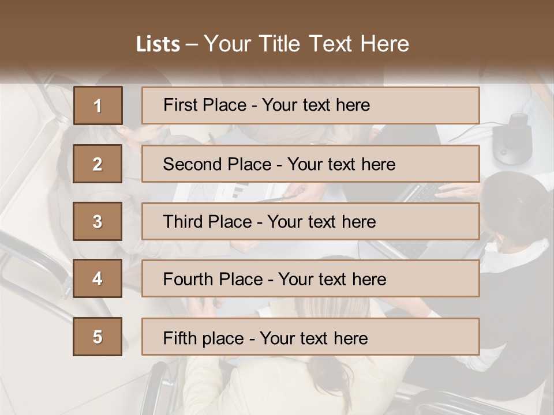The width and height of the screenshot is (554, 415).
Task: Click the number 3 box
Action: click(x=98, y=221)
